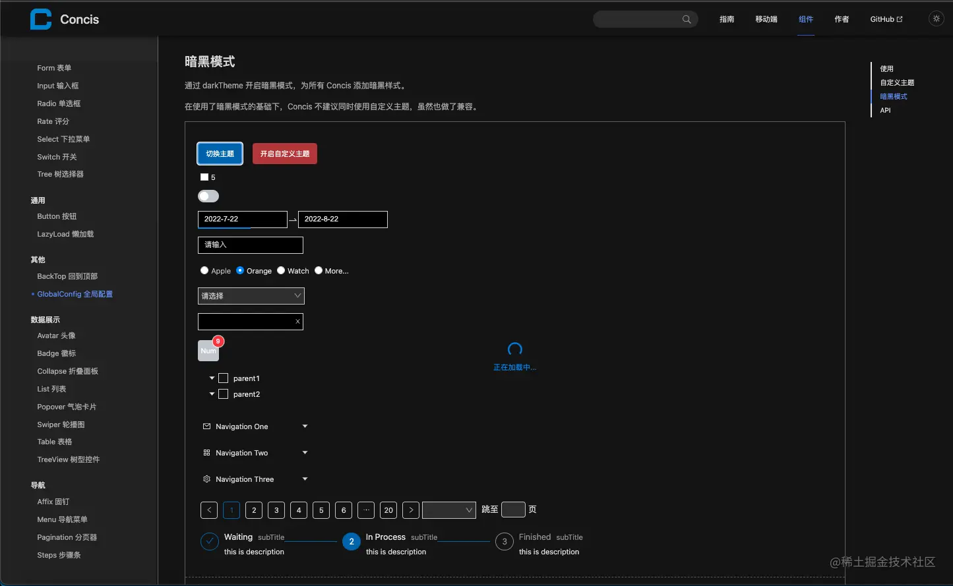Viewport: 953px width, 586px height.
Task: Open GlobalConfig 全局配置 in sidebar
Action: 75,294
